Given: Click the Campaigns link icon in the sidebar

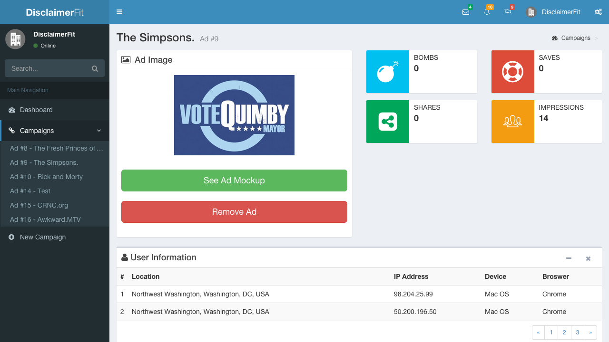Looking at the screenshot, I should coord(12,131).
